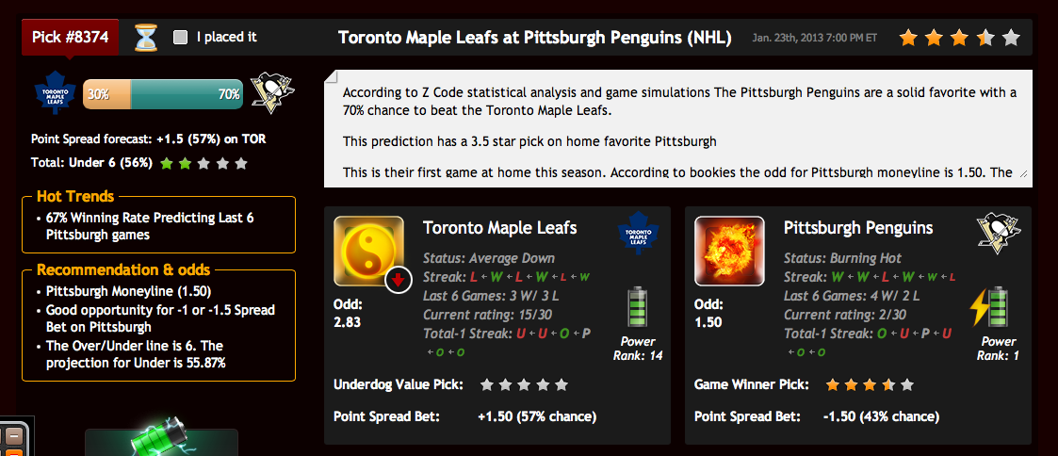The width and height of the screenshot is (1058, 456).
Task: Click the Pittsburgh Penguins logo beside probability bar
Action: tap(272, 94)
